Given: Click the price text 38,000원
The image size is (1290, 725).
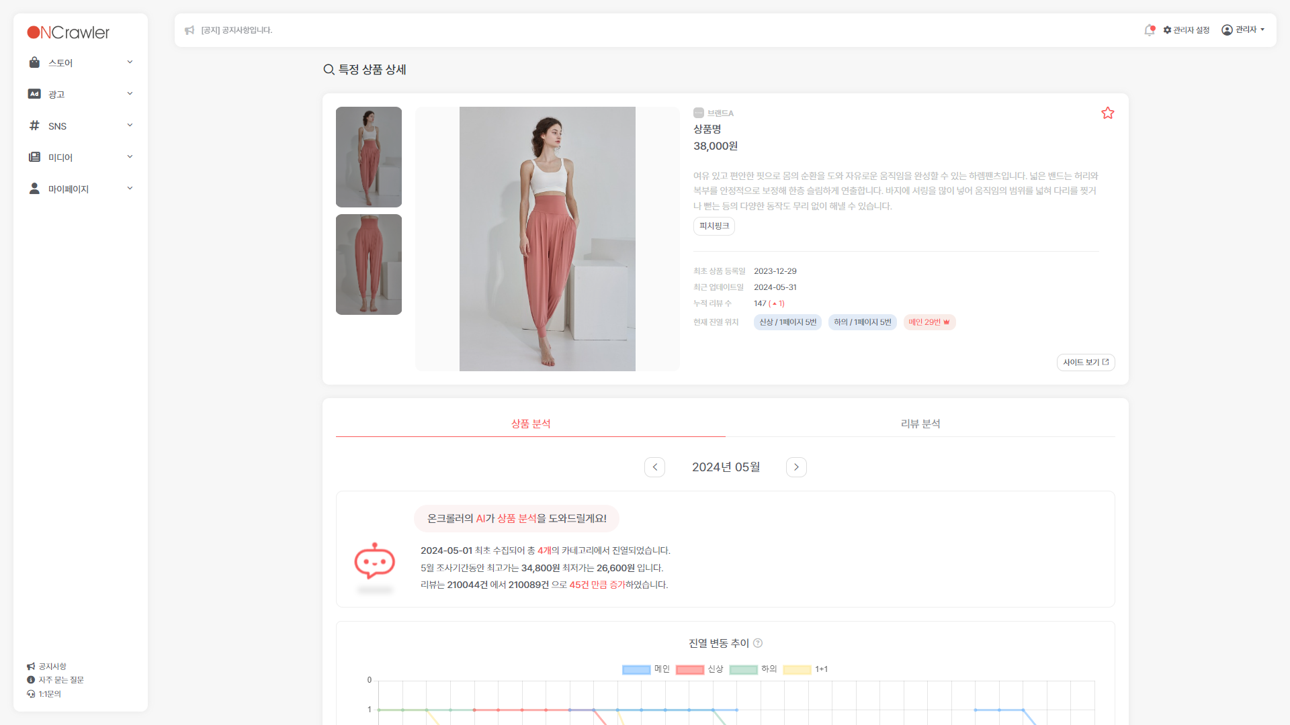Looking at the screenshot, I should (x=716, y=146).
